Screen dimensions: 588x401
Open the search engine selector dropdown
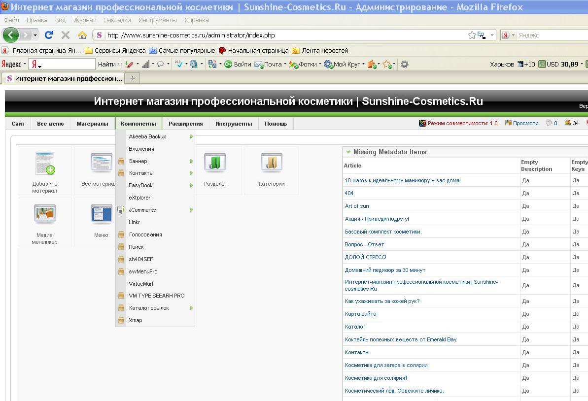pos(509,35)
